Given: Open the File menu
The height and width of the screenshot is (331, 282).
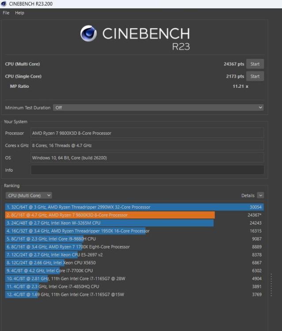Looking at the screenshot, I should 6,13.
